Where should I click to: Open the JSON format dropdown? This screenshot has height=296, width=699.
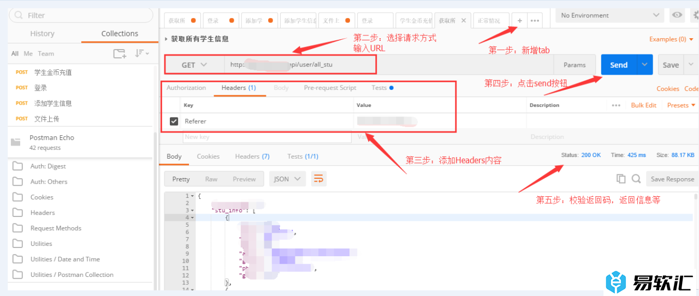tap(287, 179)
